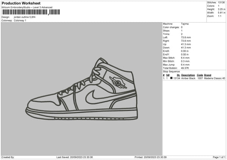Viewport: 227px width, 160px height.
Task: Click the 'Description' column header
Action: tap(188, 75)
